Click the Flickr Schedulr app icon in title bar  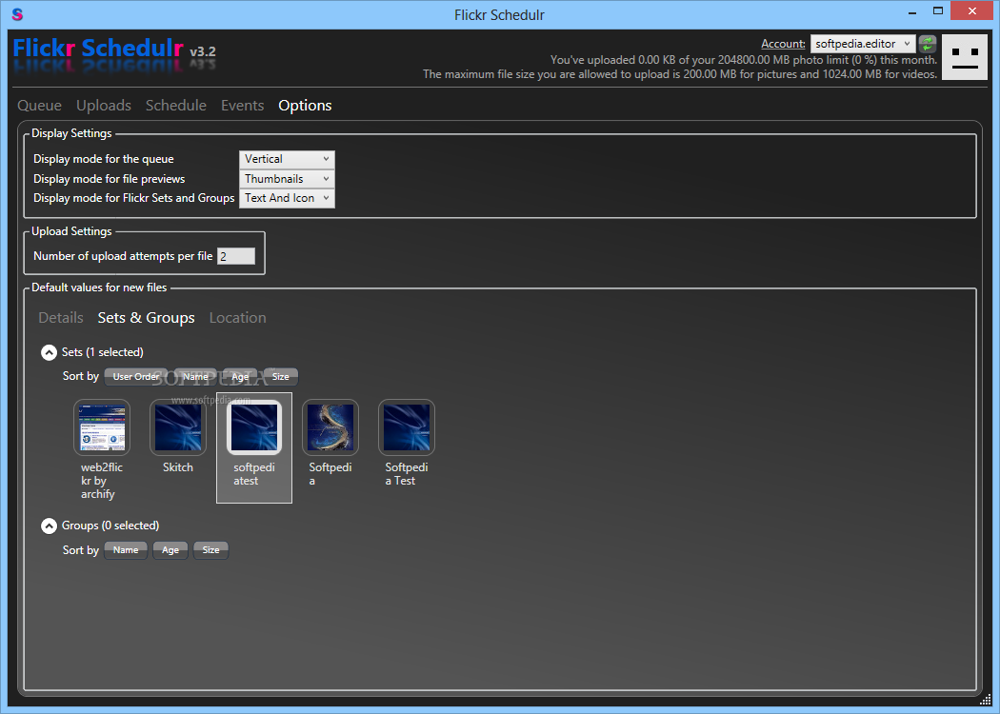(17, 14)
